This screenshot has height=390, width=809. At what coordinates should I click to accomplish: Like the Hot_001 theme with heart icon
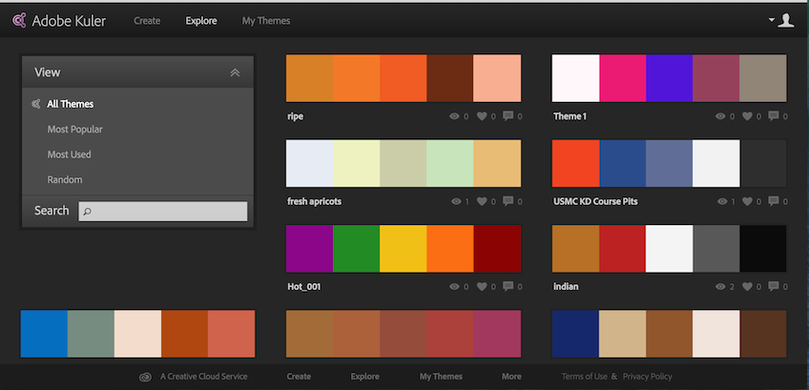point(482,286)
